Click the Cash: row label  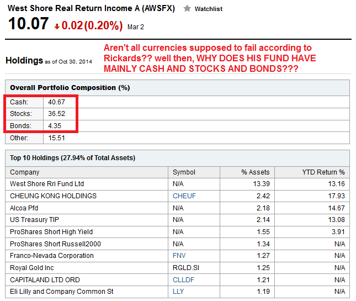tap(19, 102)
